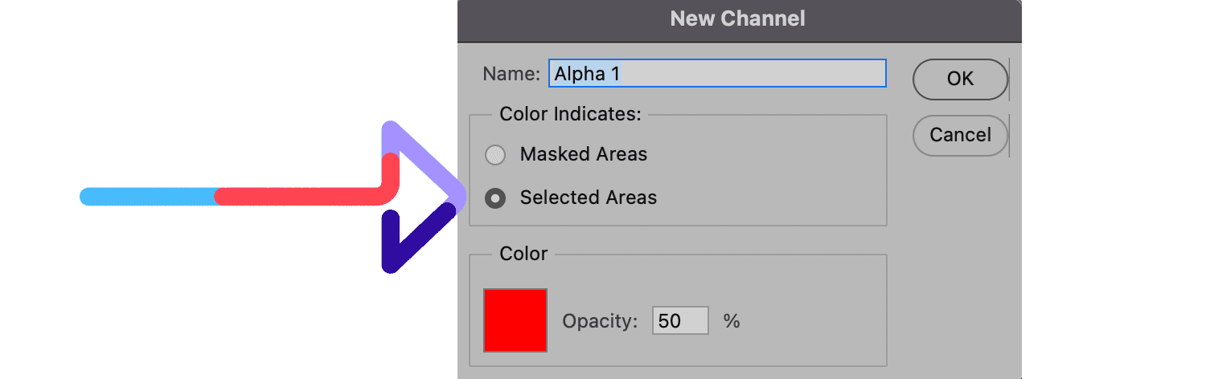The height and width of the screenshot is (379, 1206).
Task: Select the Masked Areas radio button
Action: point(495,154)
